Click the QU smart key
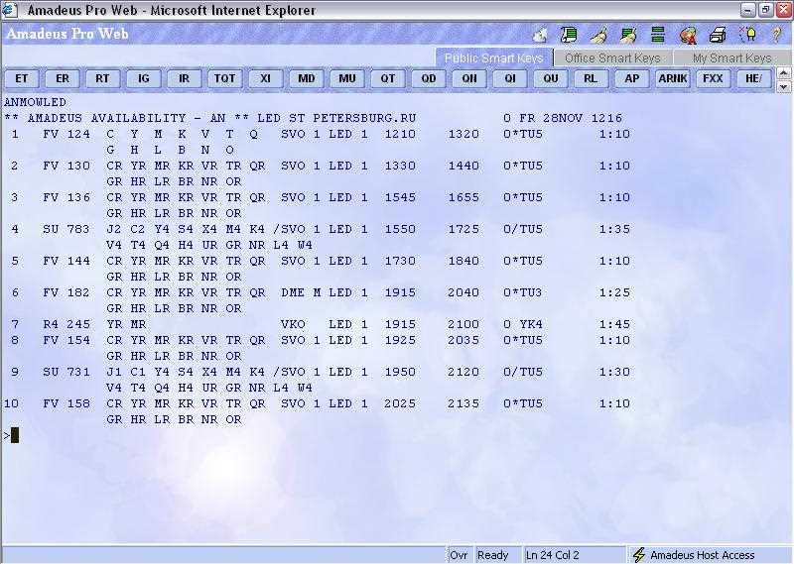The image size is (794, 564). pos(551,78)
